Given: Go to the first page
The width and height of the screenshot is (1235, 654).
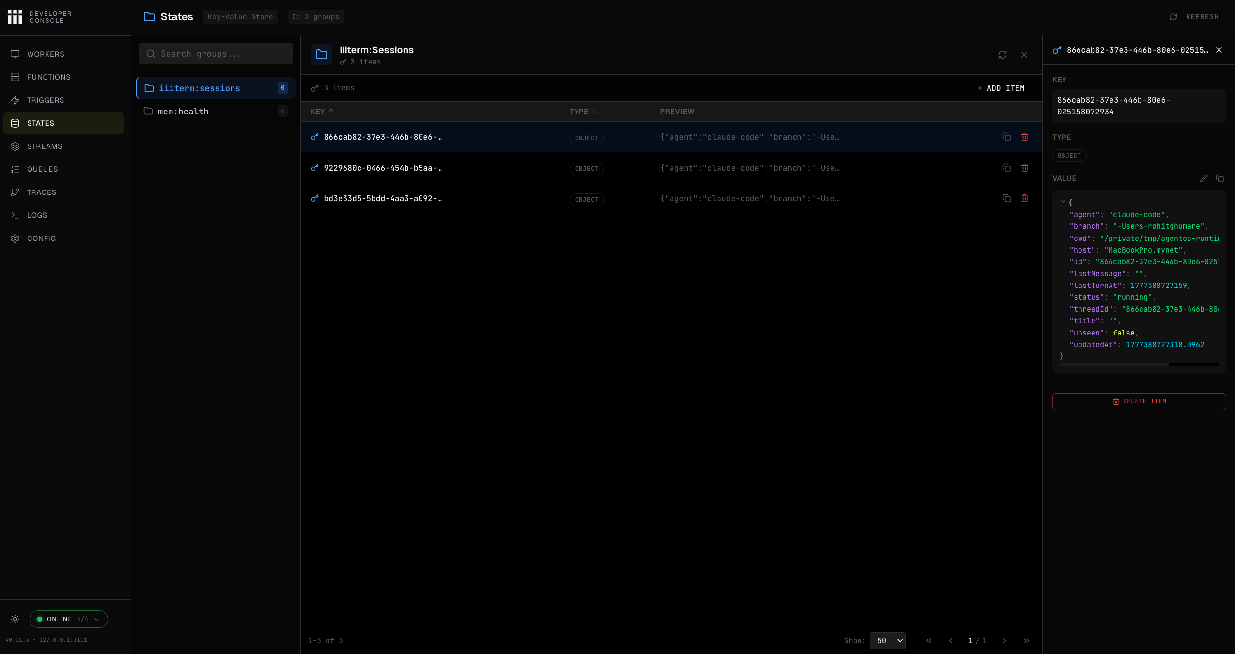Looking at the screenshot, I should tap(929, 641).
